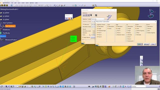The image size is (160, 90).
Task: Open the Help menu
Action: (36, 3)
